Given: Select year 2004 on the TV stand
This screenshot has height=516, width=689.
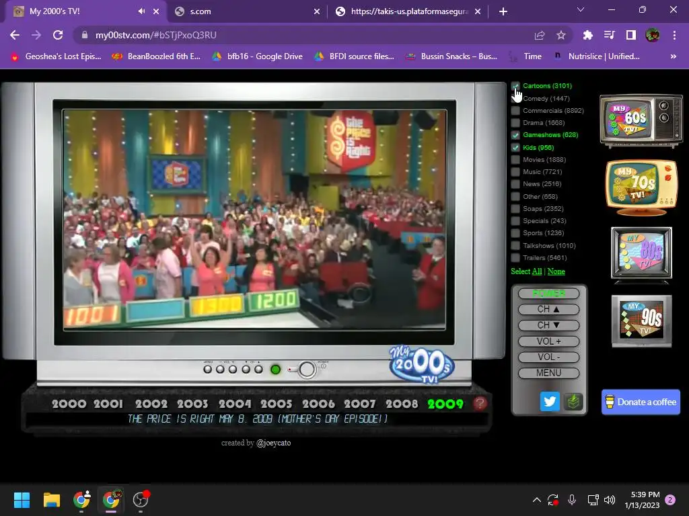Looking at the screenshot, I should (x=235, y=404).
